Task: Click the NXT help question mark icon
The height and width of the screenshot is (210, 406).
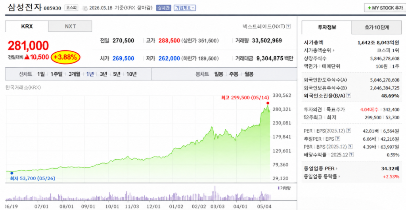Action: point(289,27)
